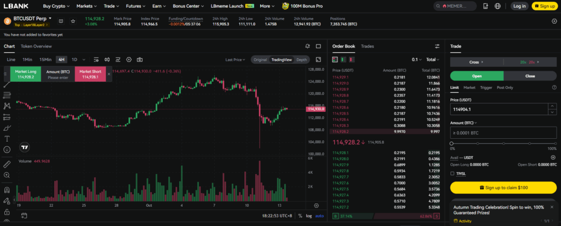Toggle log scale on chart
Screen dimensions: 561x226
pyautogui.click(x=309, y=216)
